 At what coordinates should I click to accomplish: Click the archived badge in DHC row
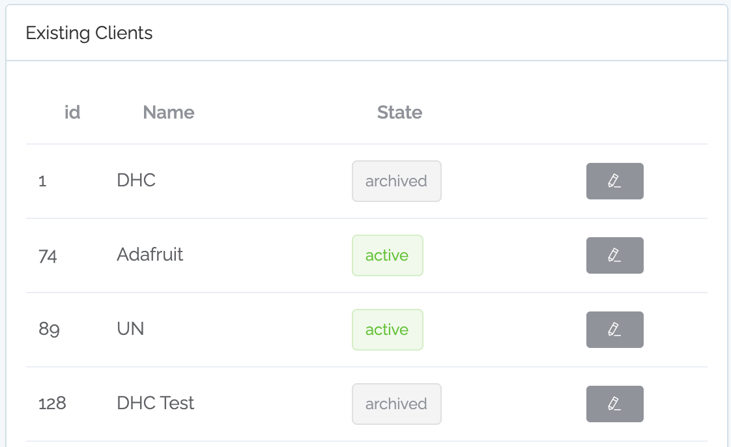coord(396,181)
